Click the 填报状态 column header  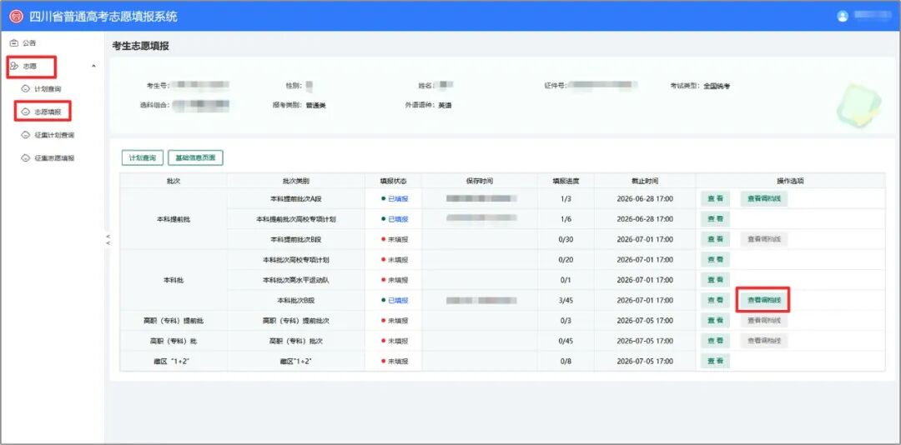pos(393,181)
